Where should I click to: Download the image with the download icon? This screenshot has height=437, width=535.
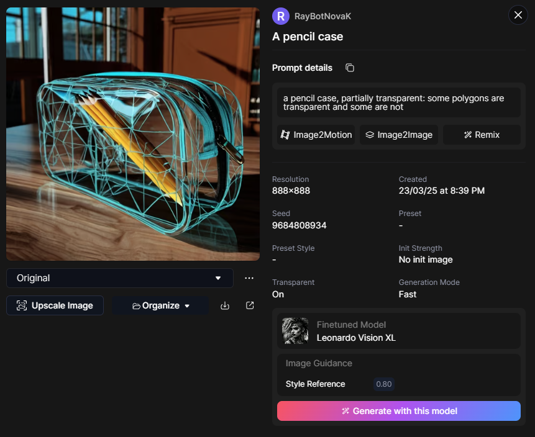pos(225,305)
